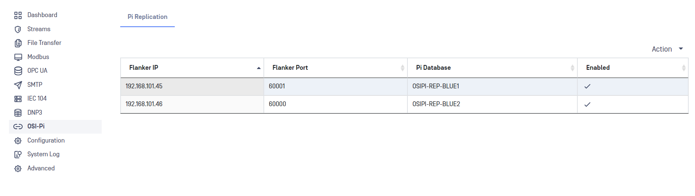Click the Dashboard grid icon

click(18, 15)
